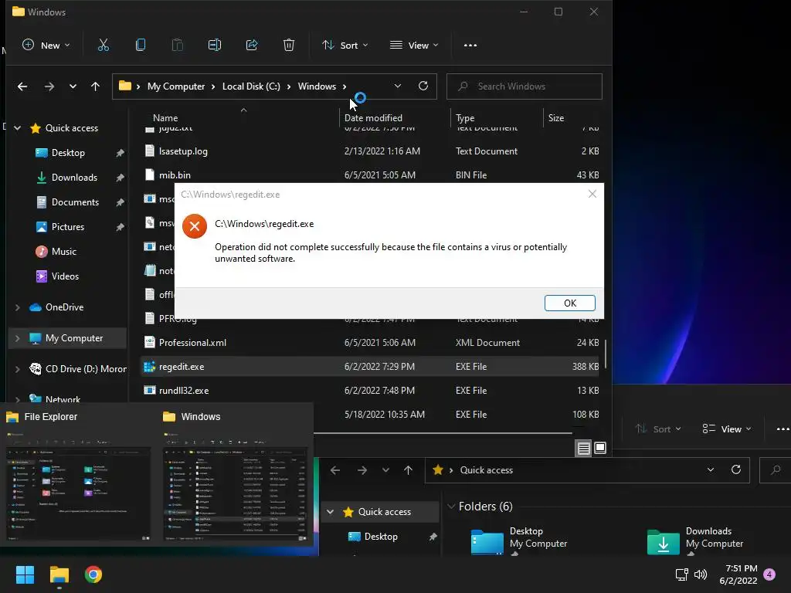Image resolution: width=791 pixels, height=593 pixels.
Task: Click the Search Windows input field
Action: click(x=525, y=86)
